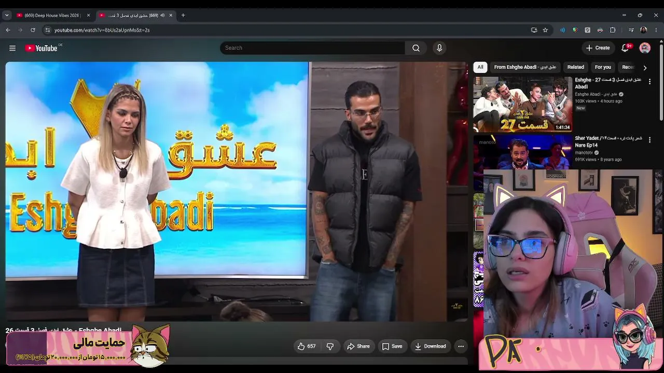Click the Save button
This screenshot has height=373, width=664.
tap(392, 346)
